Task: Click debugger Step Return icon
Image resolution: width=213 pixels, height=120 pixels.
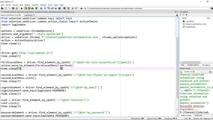Action: pyautogui.click(x=52, y=8)
